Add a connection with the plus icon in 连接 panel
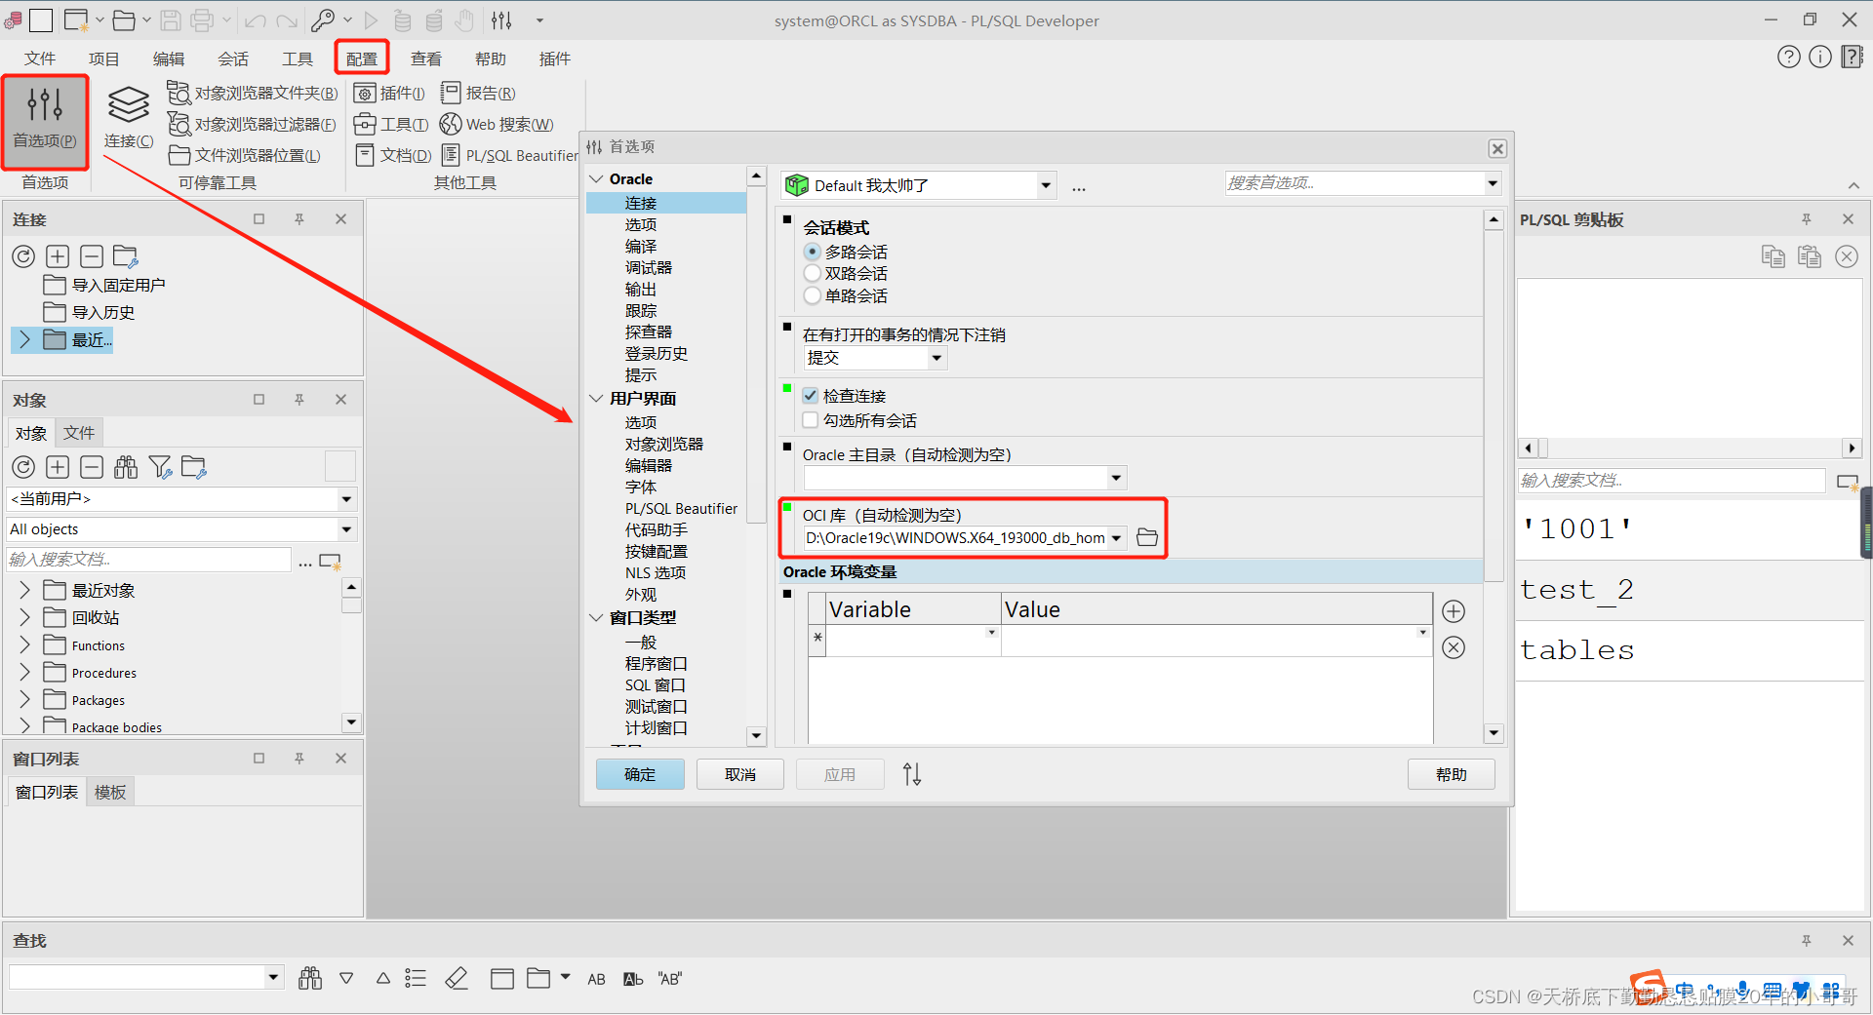Screen dimensions: 1873x1015 [58, 256]
